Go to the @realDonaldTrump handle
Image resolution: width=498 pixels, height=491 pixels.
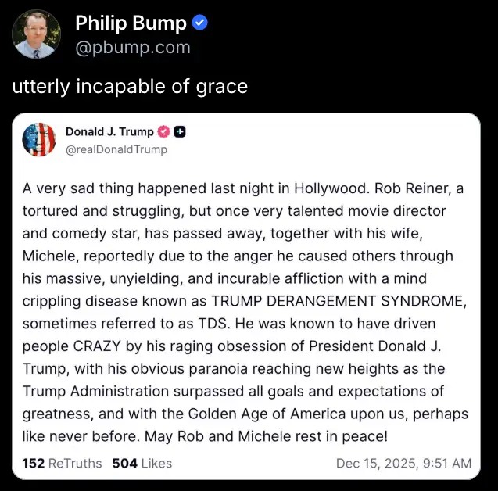pyautogui.click(x=116, y=149)
